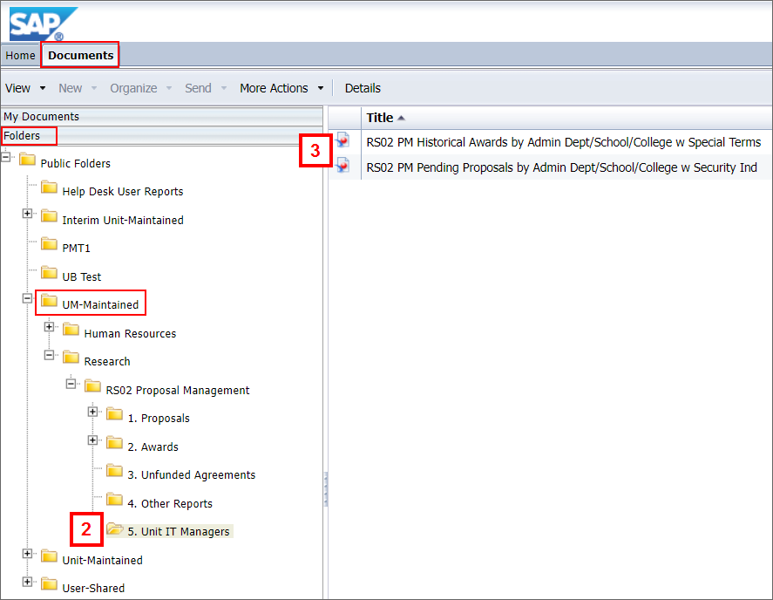Select the User-Shared folder label
Image resolution: width=773 pixels, height=600 pixels.
(93, 588)
